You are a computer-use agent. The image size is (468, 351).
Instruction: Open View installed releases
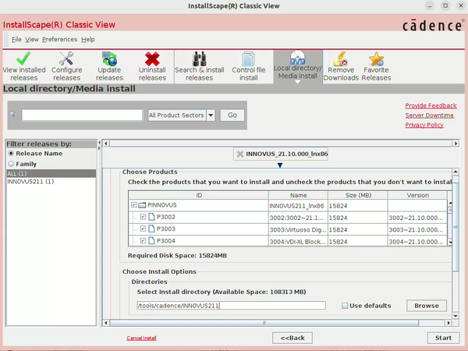click(x=23, y=60)
